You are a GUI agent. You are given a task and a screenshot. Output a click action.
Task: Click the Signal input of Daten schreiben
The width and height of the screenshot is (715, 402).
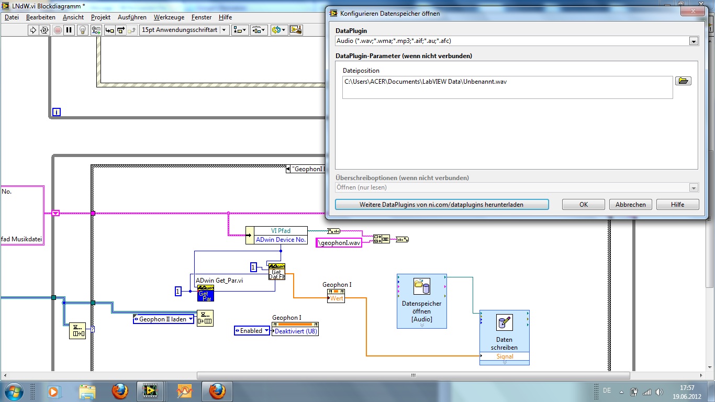pos(505,356)
